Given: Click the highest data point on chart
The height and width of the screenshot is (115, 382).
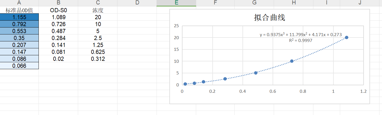Looking at the screenshot, I should coord(347,37).
